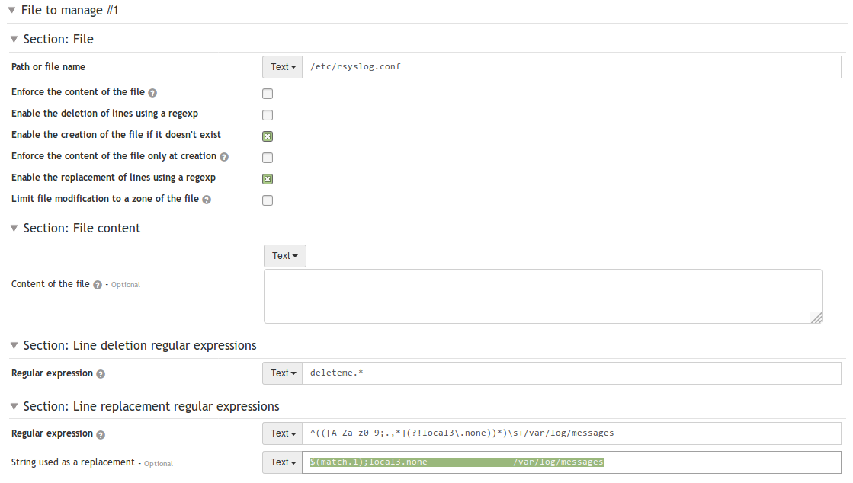
Task: Collapse the File to manage #1 section
Action: tap(12, 11)
